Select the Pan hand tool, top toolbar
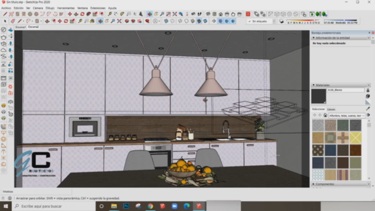The height and width of the screenshot is (211, 375). click(156, 14)
